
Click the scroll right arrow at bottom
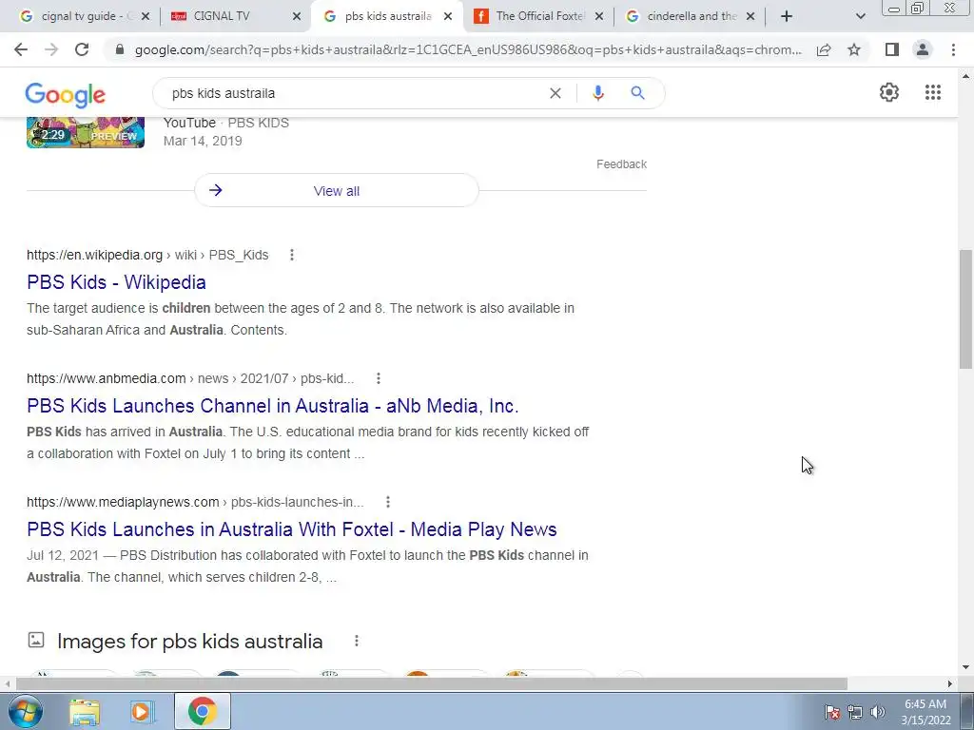pyautogui.click(x=950, y=684)
